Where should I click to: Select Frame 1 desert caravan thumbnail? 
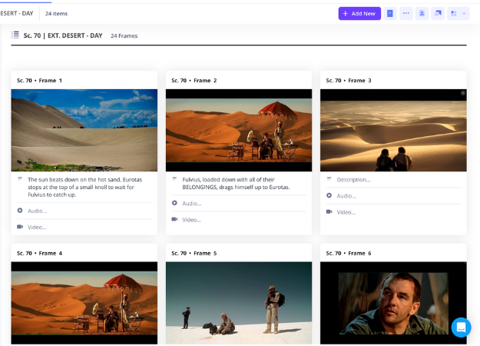84,130
